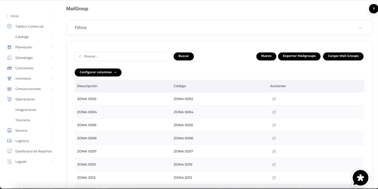Click the Logística truck icon in sidebar
Viewport: 378px width, 189px height.
pyautogui.click(x=10, y=141)
